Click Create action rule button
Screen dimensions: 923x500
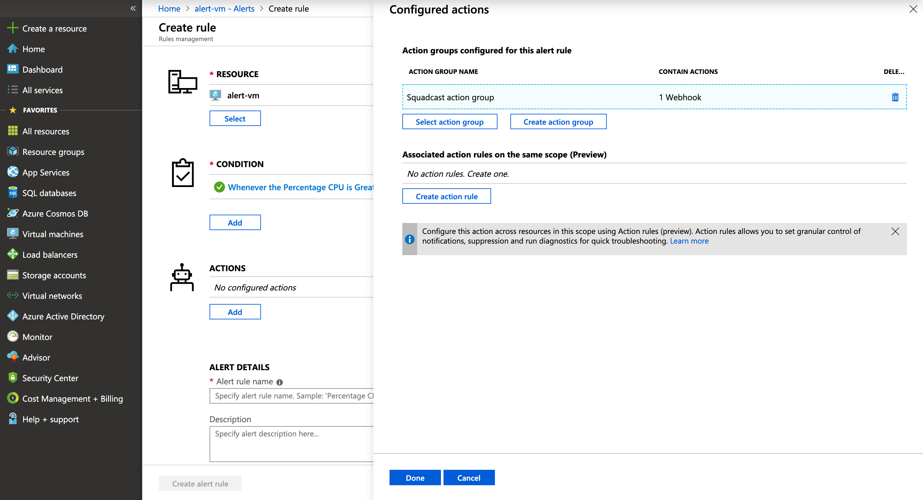[446, 196]
